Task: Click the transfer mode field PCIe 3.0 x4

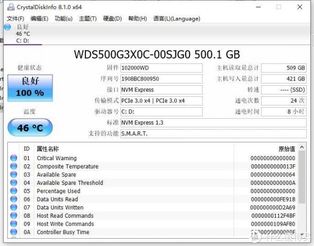Action: coord(161,100)
